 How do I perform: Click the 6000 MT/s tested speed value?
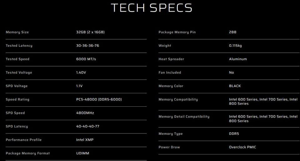point(86,59)
